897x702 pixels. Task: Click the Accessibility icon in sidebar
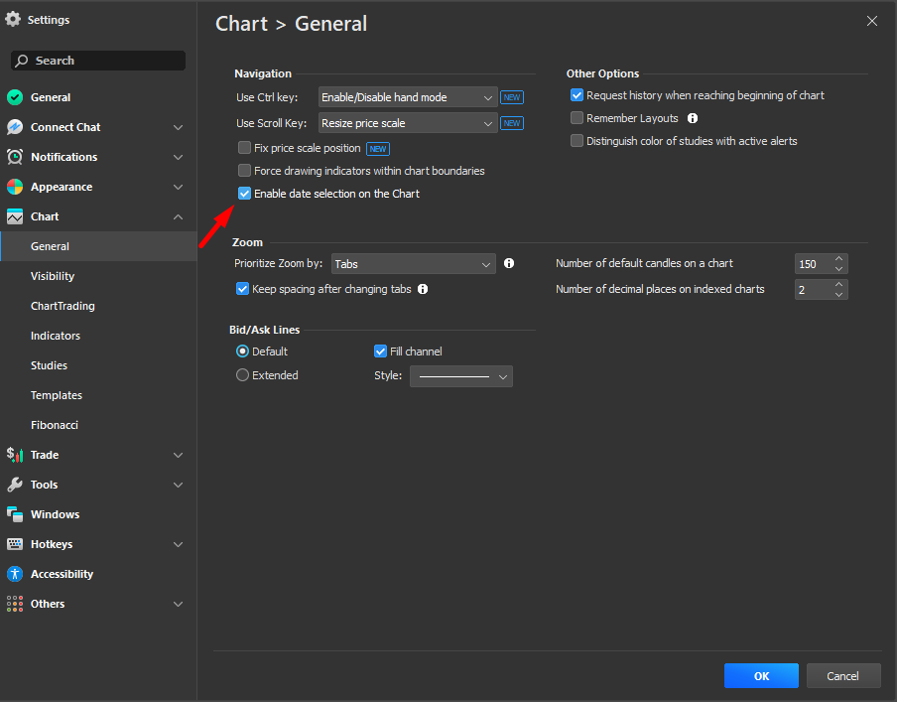15,574
